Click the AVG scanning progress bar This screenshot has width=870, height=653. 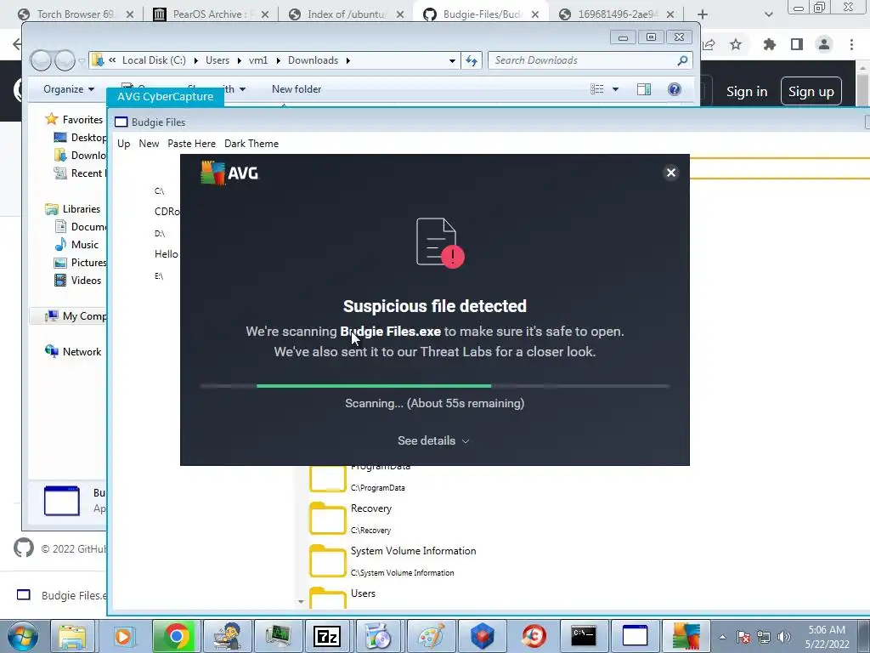click(x=434, y=385)
